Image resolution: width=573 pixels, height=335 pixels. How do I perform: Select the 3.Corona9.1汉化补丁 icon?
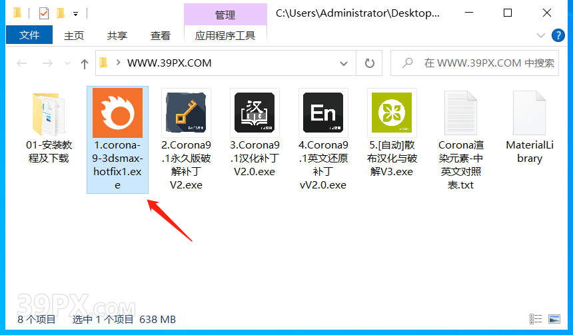255,113
